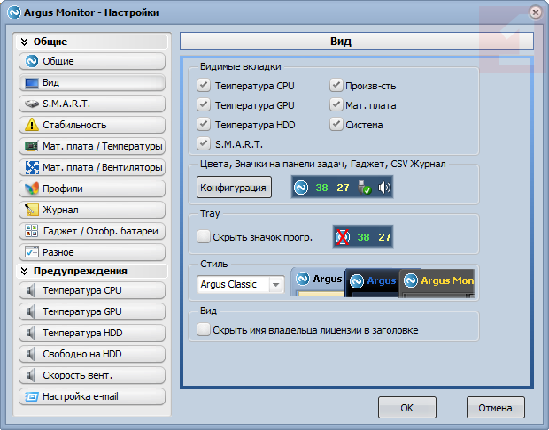
Task: Click green 38 value in Tray preview
Action: coord(363,237)
